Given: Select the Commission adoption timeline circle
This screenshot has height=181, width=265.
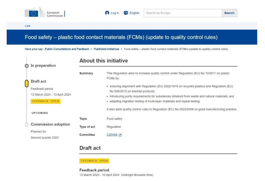Looking at the screenshot, I should 26,124.
